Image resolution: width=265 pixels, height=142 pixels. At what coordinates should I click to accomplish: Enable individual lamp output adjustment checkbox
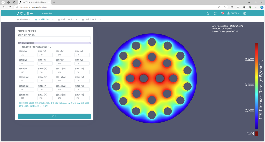[x=20, y=47]
